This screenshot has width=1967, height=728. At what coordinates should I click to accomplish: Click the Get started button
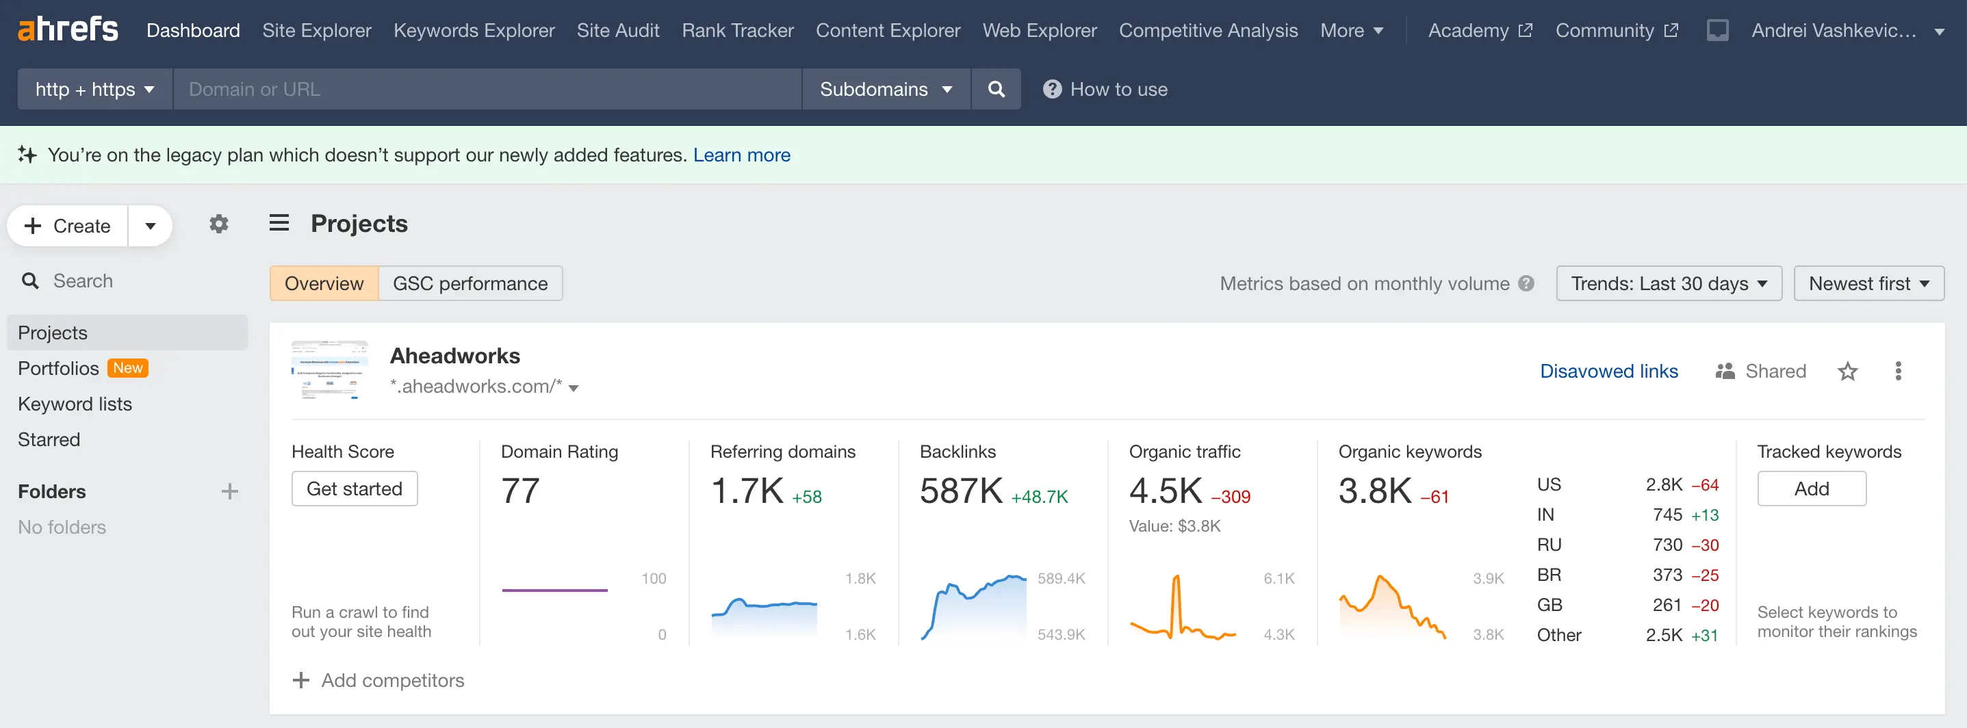tap(355, 489)
